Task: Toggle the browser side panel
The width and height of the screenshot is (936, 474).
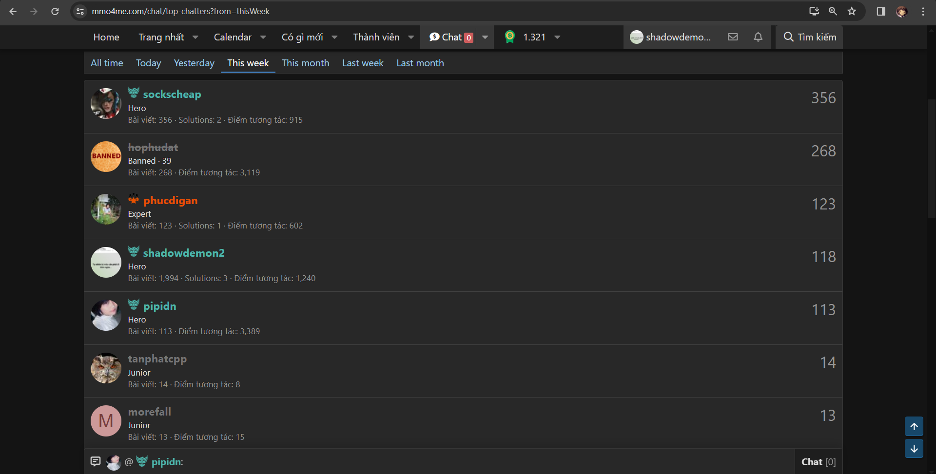Action: [x=881, y=11]
